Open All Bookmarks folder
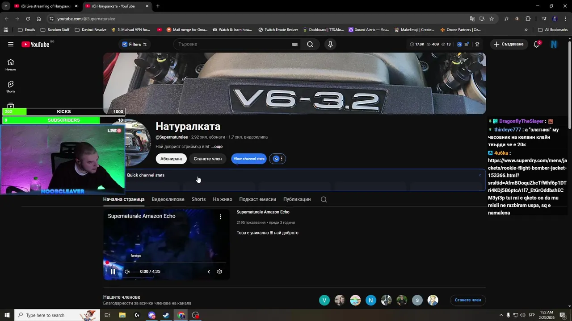The width and height of the screenshot is (572, 321). 553,30
